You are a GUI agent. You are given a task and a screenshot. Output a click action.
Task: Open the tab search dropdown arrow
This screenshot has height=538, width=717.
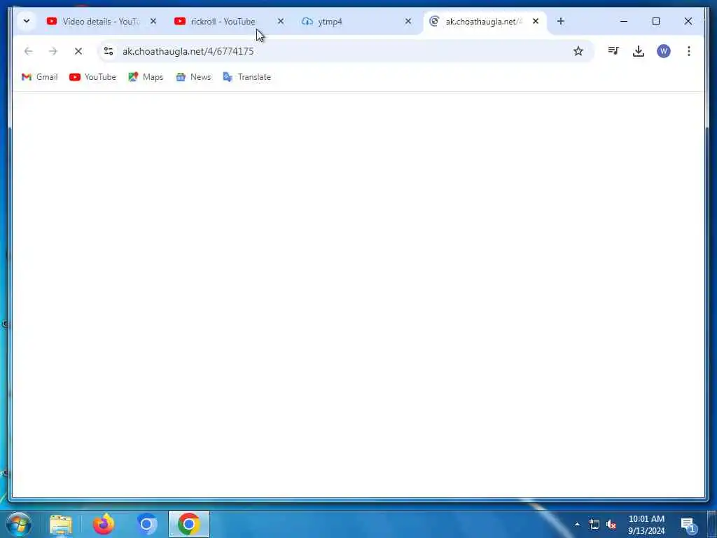(27, 21)
